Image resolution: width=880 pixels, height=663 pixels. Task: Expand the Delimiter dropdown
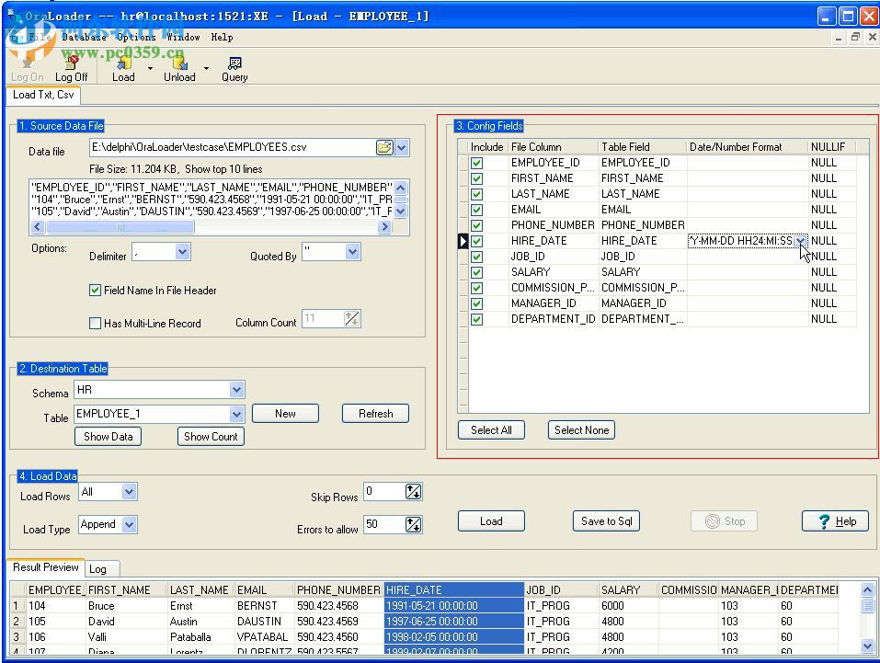pos(182,252)
